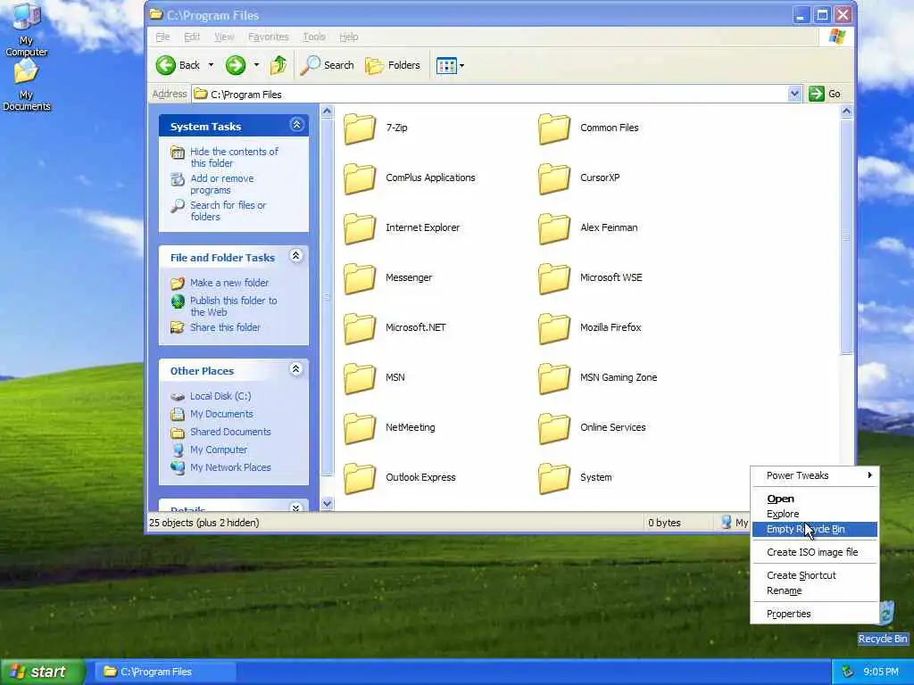Click the green Back arrow icon
Screen dimensions: 914x685
coord(165,65)
